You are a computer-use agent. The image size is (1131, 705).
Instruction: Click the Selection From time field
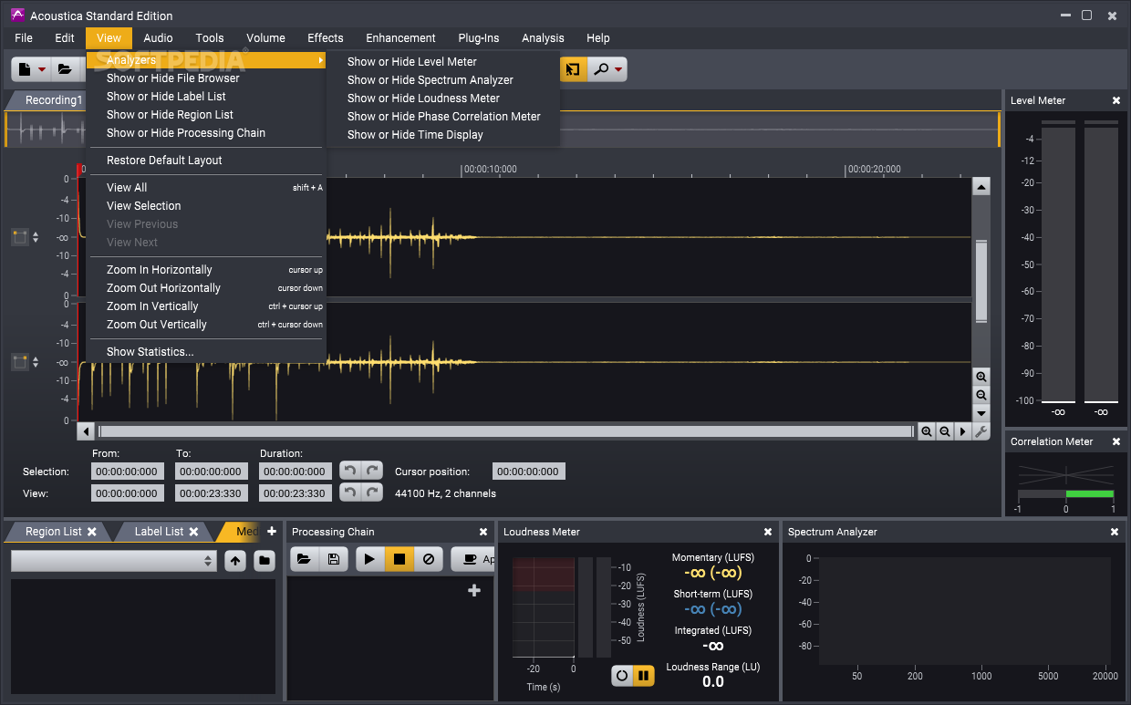(x=128, y=472)
